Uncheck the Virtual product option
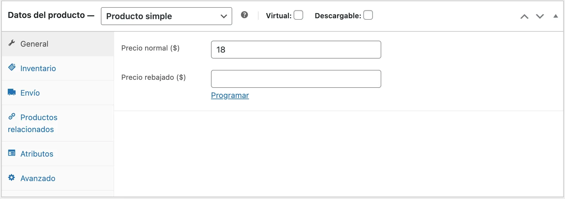 click(x=299, y=15)
